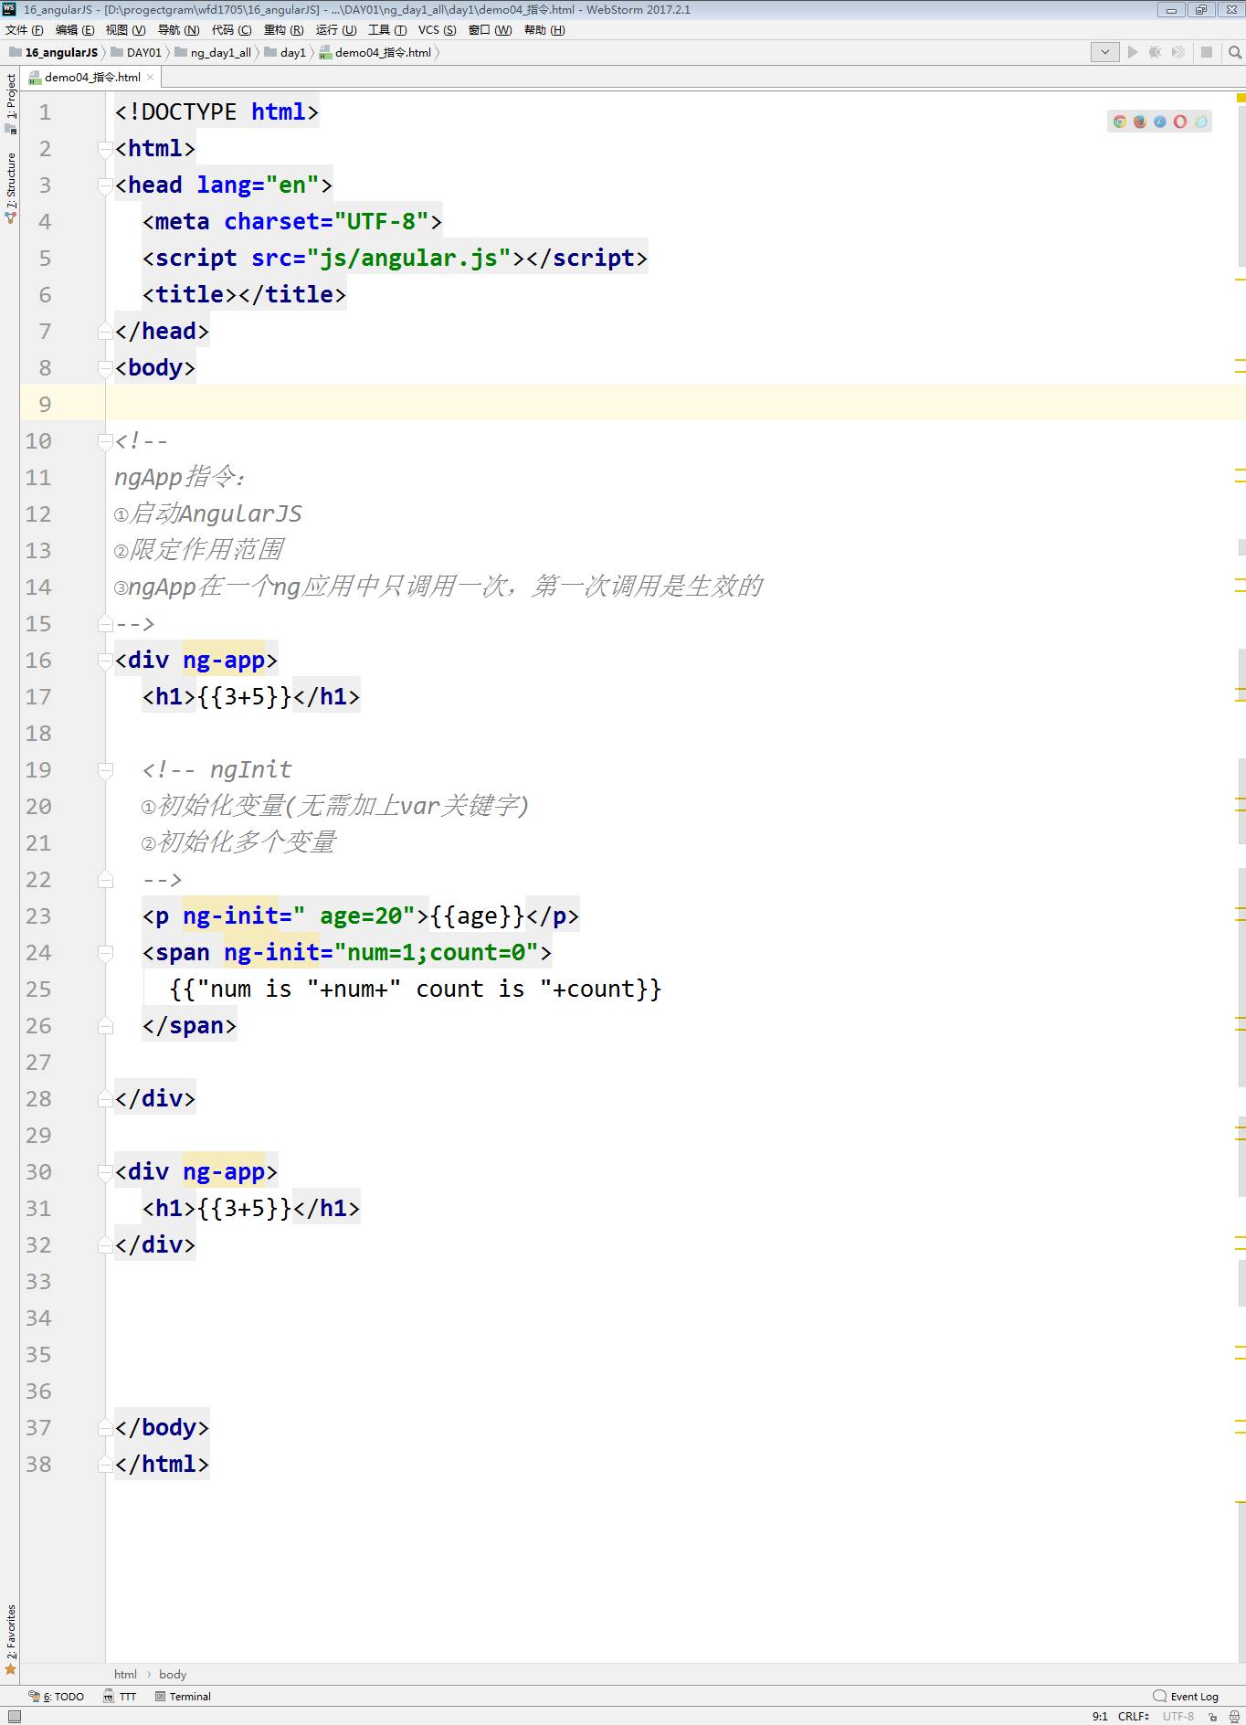This screenshot has height=1725, width=1246.
Task: Collapse the ngApp comment fold on line 10
Action: [x=105, y=441]
